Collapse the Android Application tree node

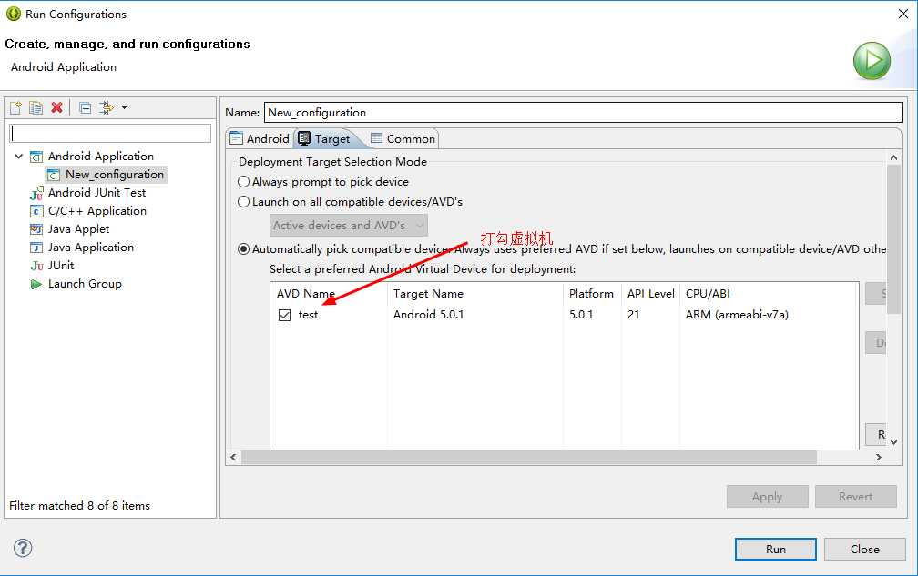click(x=19, y=157)
